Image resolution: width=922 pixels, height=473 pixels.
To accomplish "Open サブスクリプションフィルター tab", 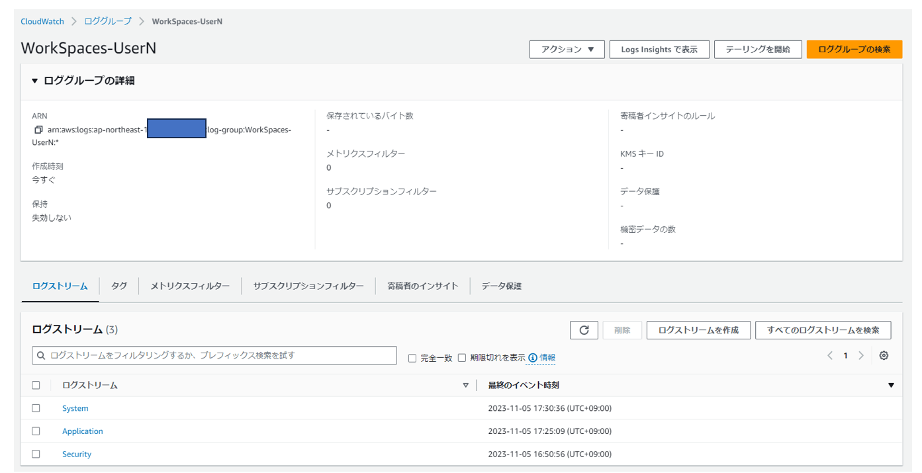I will coord(308,286).
